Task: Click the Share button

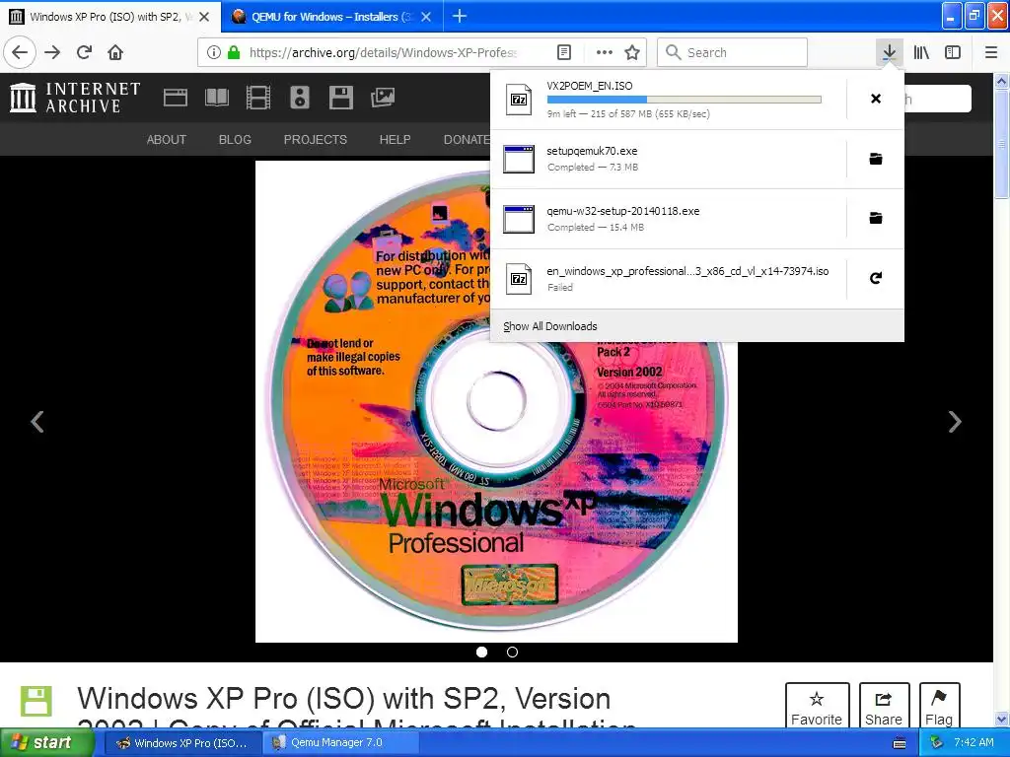Action: click(x=884, y=707)
